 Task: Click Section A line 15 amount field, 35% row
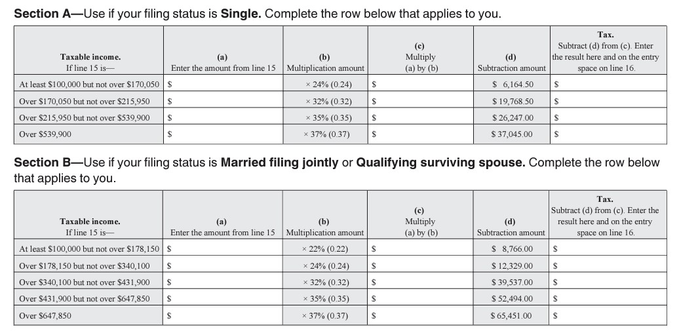coord(226,118)
